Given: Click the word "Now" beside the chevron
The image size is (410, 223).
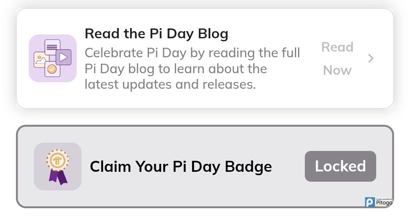Looking at the screenshot, I should coord(337,70).
